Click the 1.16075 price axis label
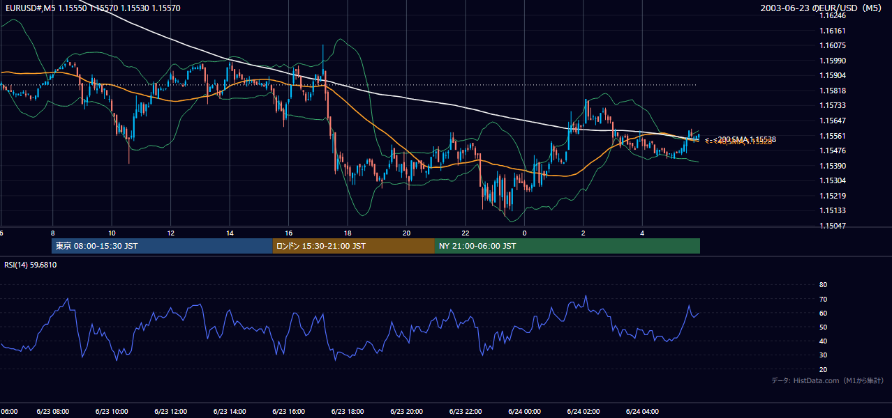The height and width of the screenshot is (418, 892). 833,45
